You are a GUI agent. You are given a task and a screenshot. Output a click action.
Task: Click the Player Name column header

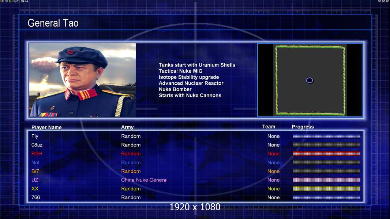pyautogui.click(x=46, y=127)
